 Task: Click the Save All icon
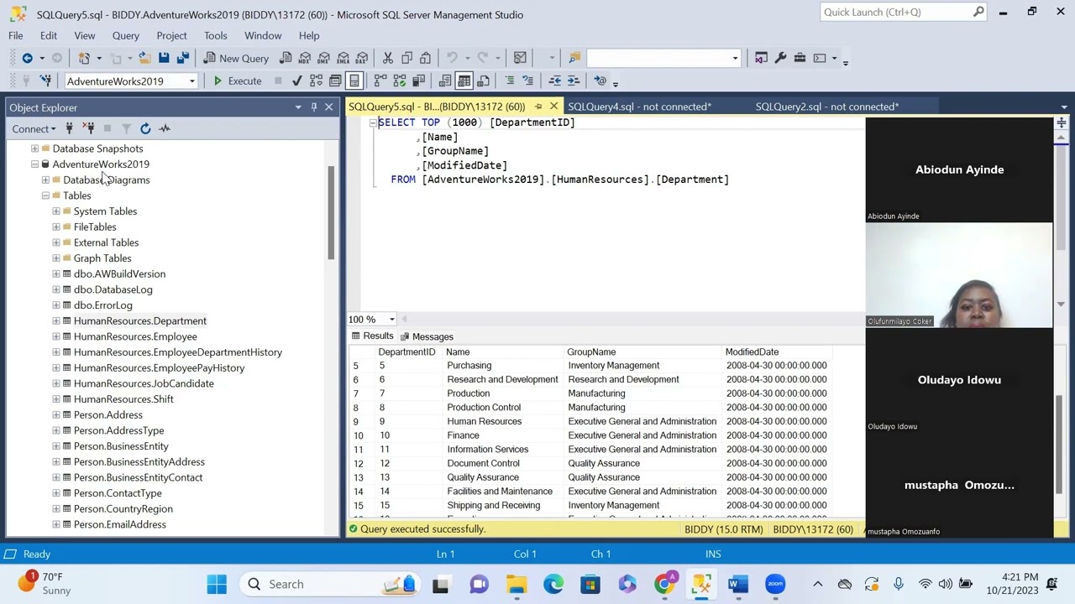point(182,58)
